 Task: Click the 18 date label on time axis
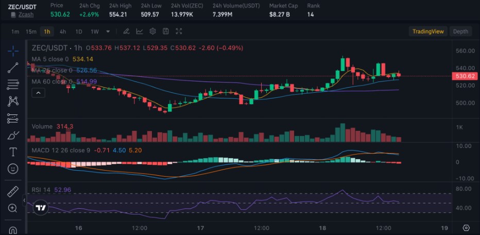pyautogui.click(x=322, y=228)
